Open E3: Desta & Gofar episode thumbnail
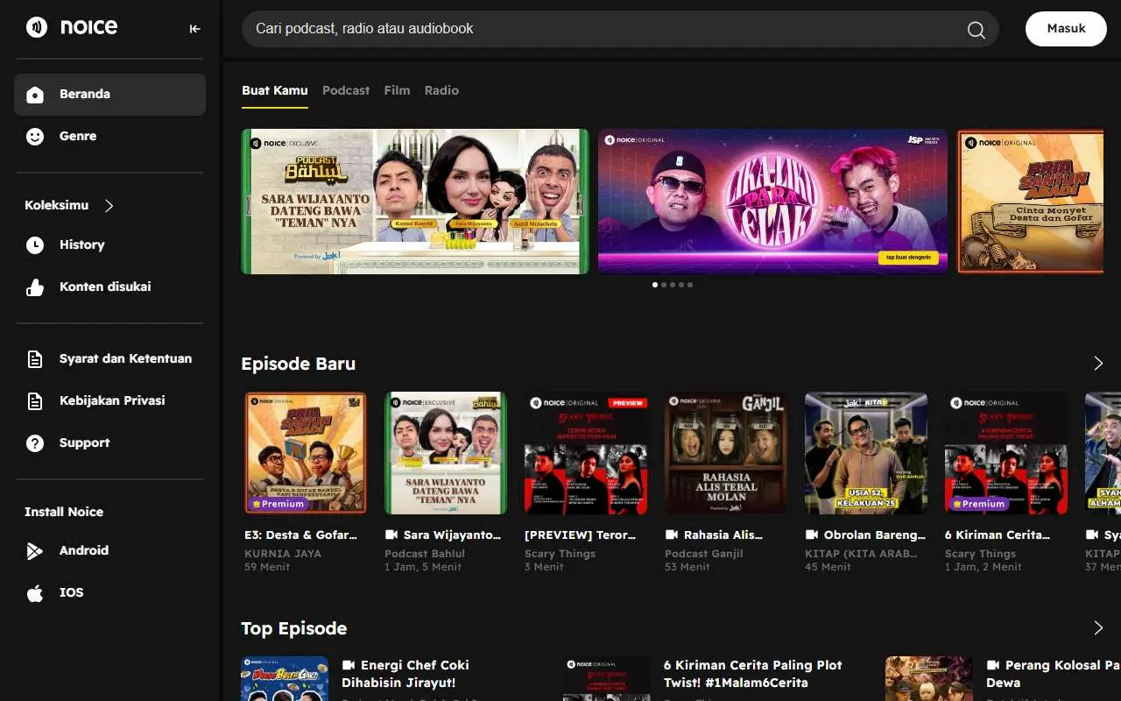Viewport: 1121px width, 701px height. pos(306,453)
